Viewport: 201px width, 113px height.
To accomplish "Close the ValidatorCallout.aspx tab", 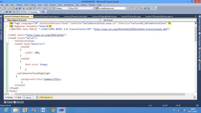I will [x=32, y=16].
